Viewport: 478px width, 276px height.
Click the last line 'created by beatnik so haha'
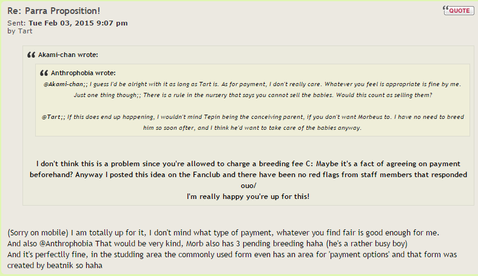pos(55,266)
